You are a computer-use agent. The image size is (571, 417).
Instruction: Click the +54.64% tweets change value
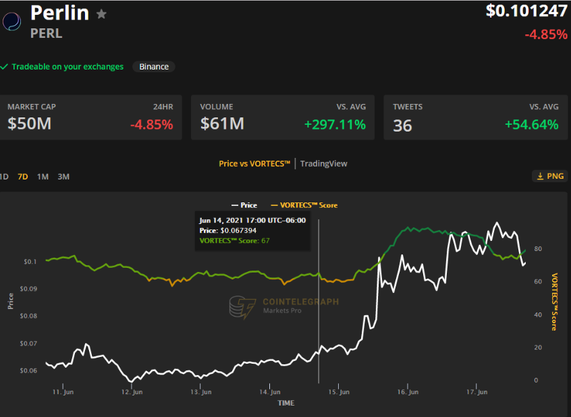pos(531,125)
